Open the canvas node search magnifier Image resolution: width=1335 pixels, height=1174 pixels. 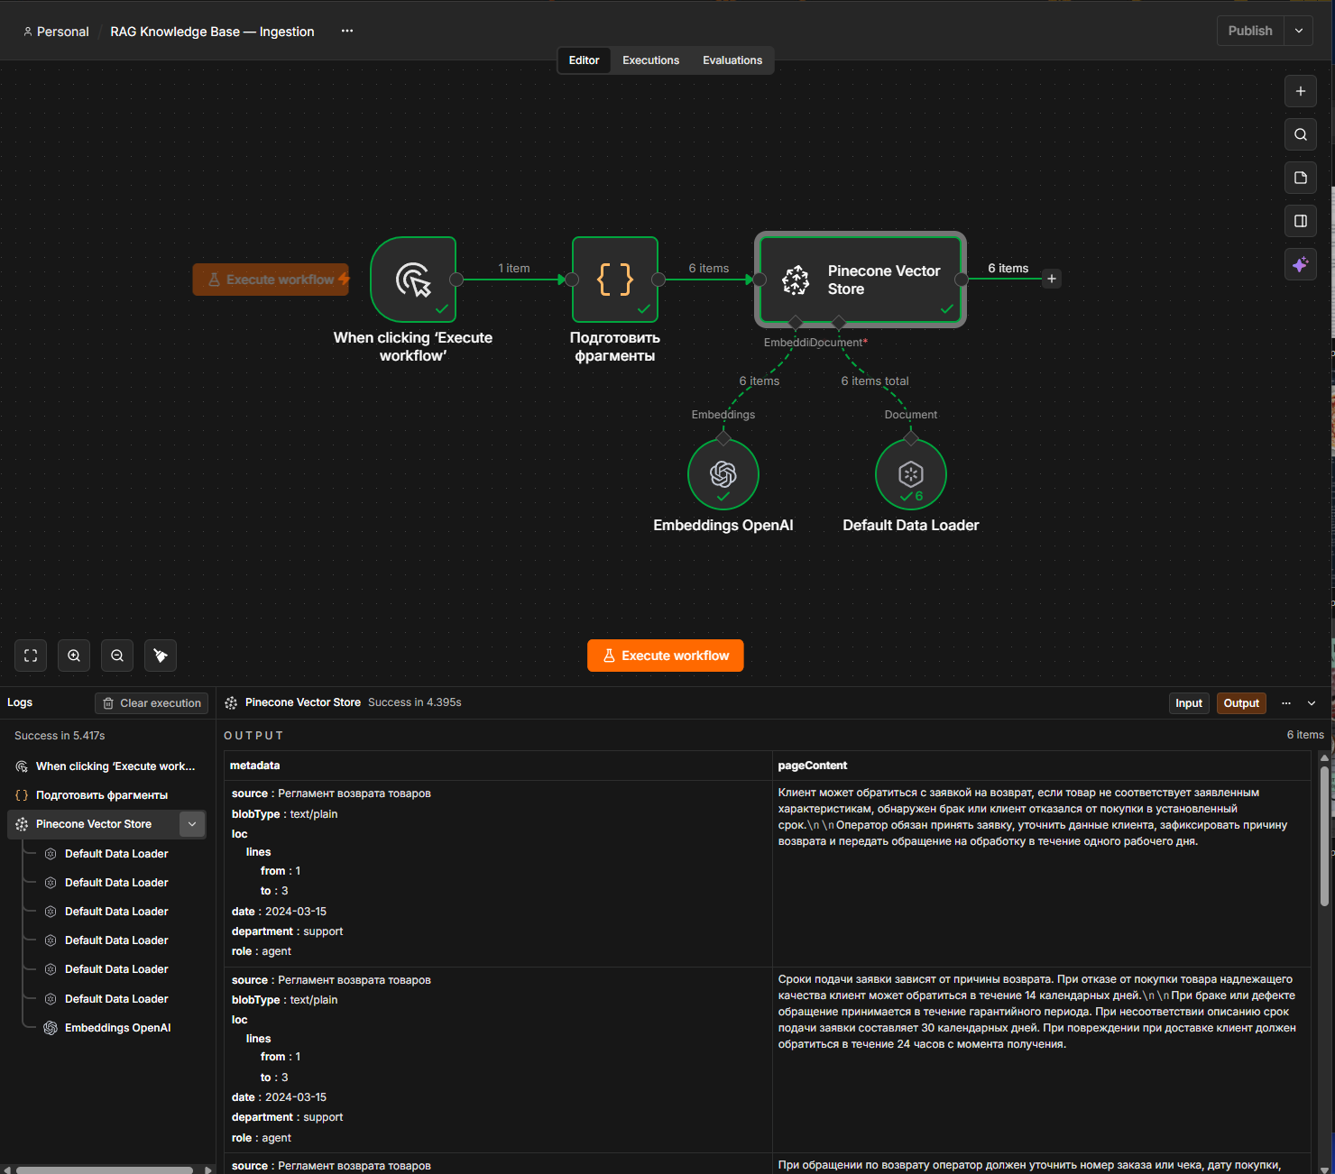[1300, 134]
